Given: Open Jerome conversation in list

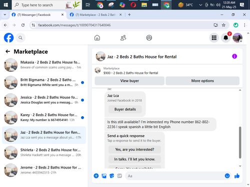Looking at the screenshot, I should pyautogui.click(x=44, y=170).
